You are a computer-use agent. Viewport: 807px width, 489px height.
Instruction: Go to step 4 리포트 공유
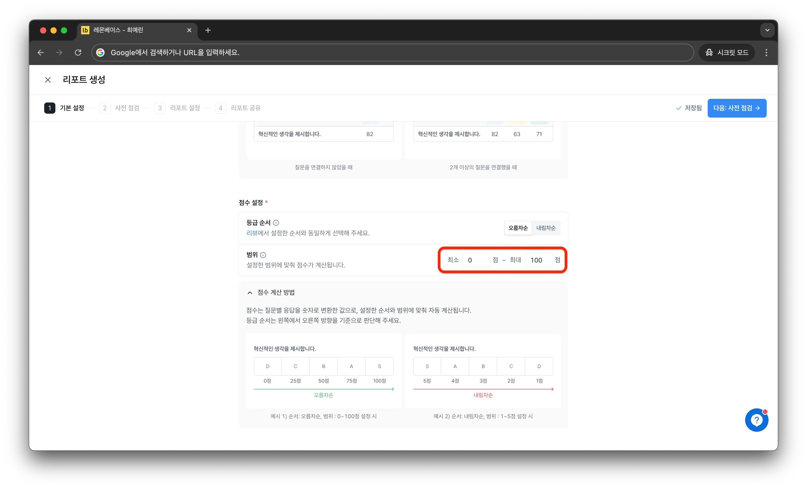tap(238, 108)
